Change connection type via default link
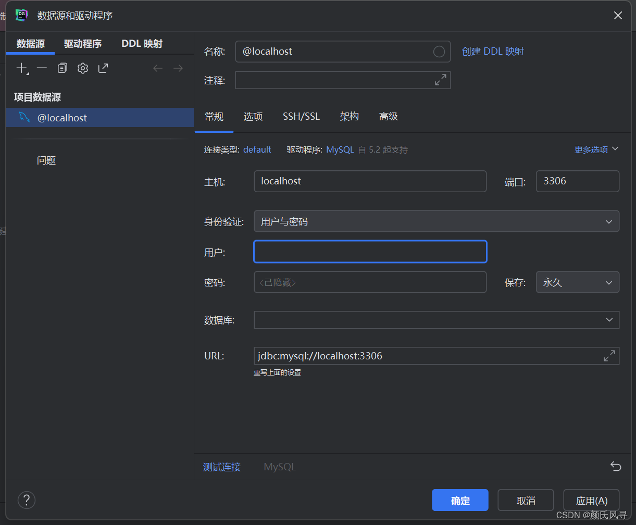The height and width of the screenshot is (525, 636). (x=257, y=149)
